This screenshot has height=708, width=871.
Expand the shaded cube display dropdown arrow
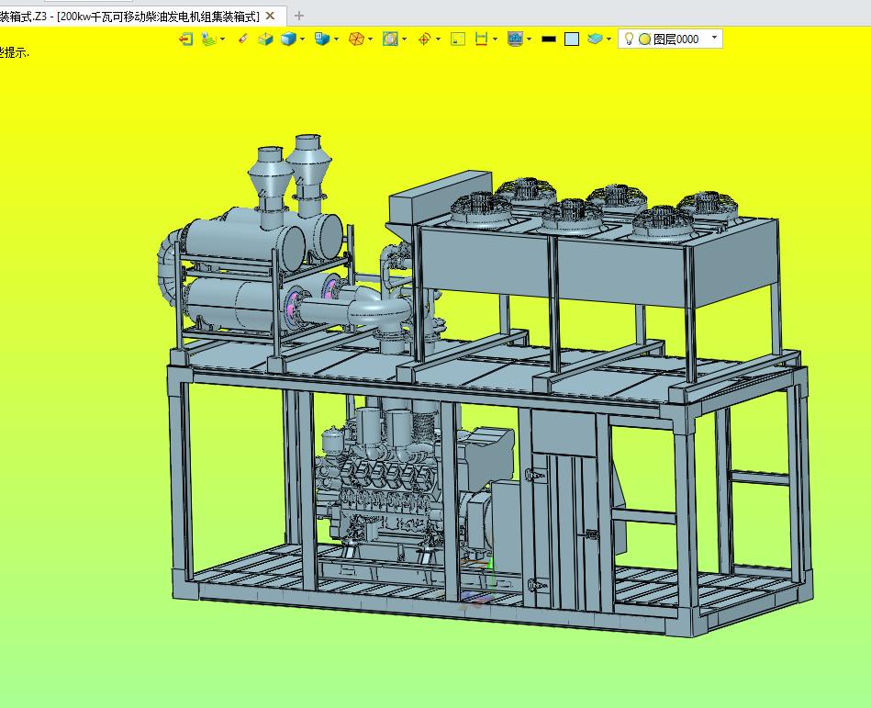click(302, 39)
